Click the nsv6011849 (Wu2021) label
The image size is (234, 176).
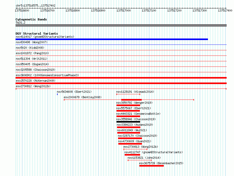pyautogui.click(x=132, y=130)
